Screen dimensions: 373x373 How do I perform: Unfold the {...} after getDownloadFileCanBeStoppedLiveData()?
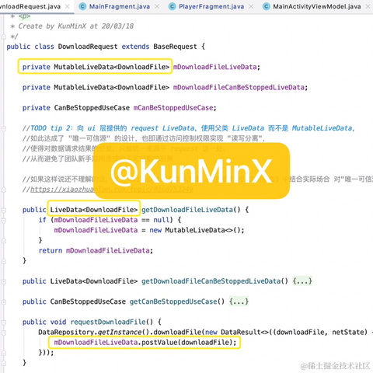(302, 281)
